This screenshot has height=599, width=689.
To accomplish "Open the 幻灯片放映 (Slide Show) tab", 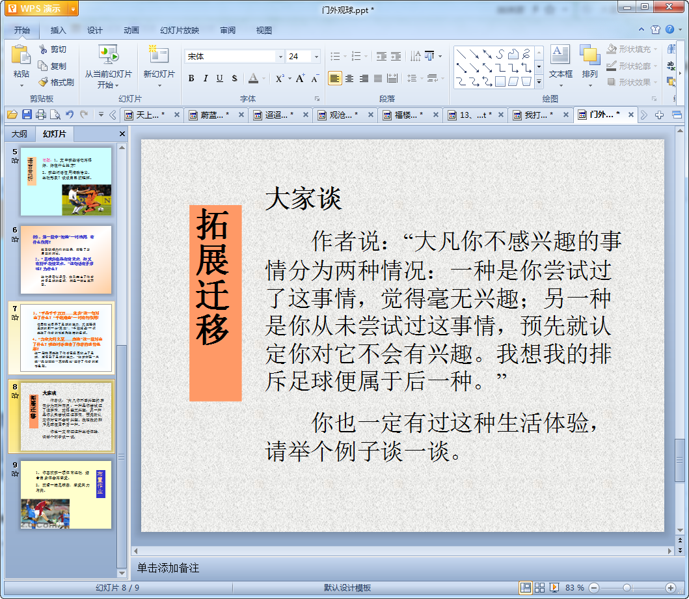I will tap(180, 31).
